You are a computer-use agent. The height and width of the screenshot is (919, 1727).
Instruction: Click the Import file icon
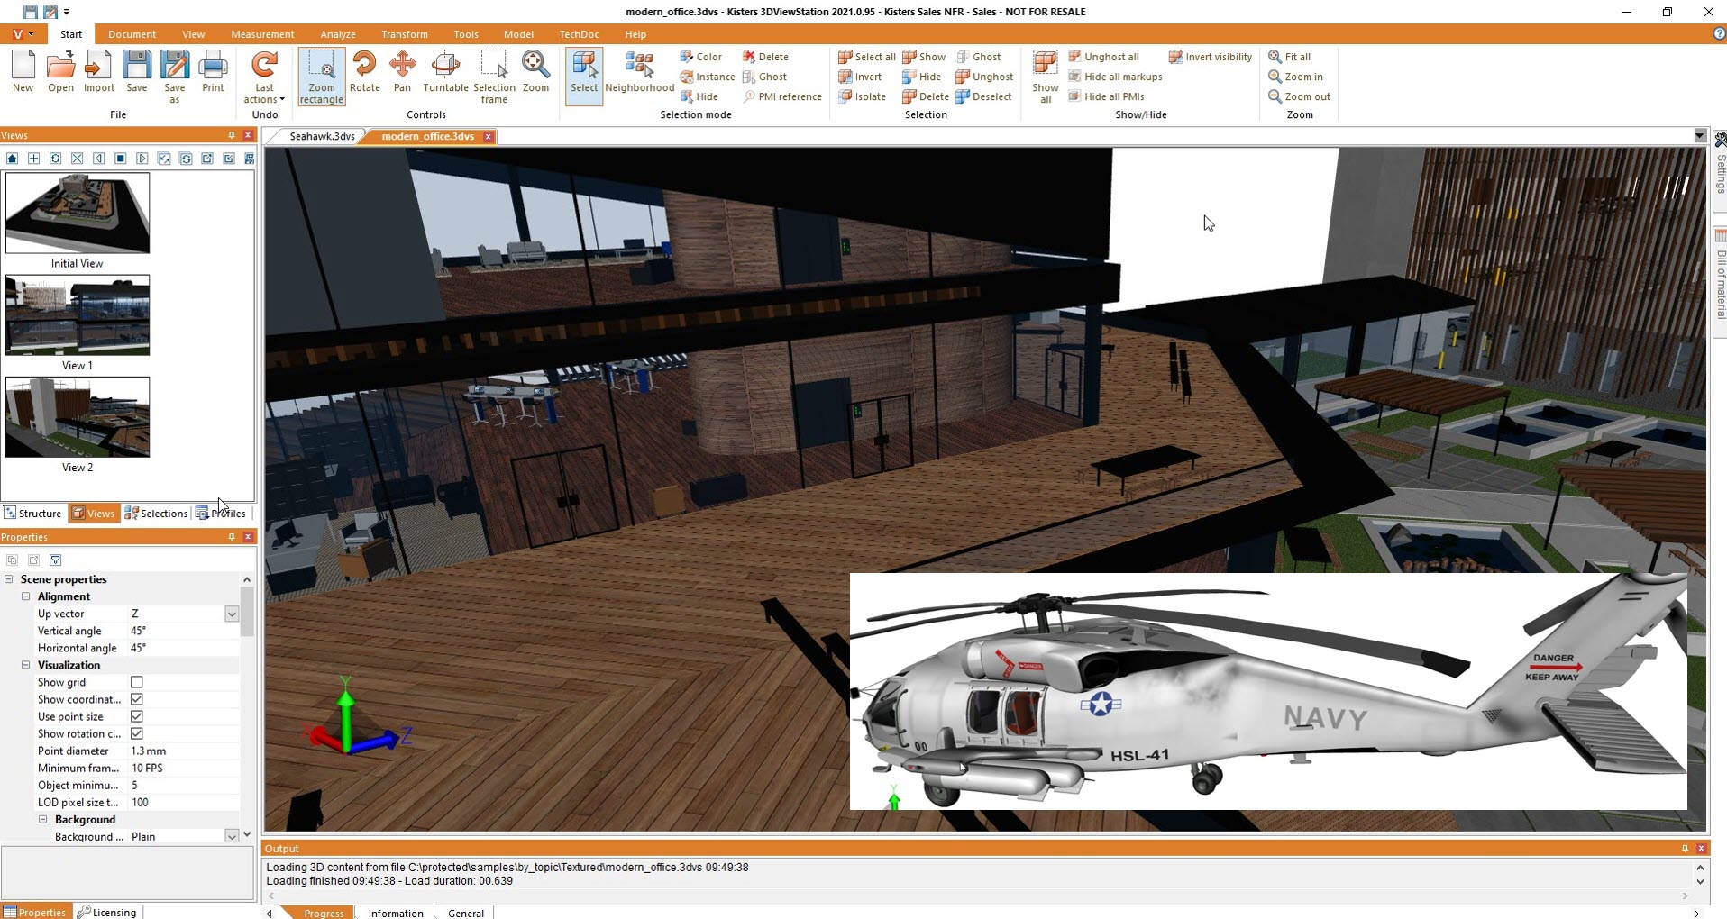tap(99, 72)
